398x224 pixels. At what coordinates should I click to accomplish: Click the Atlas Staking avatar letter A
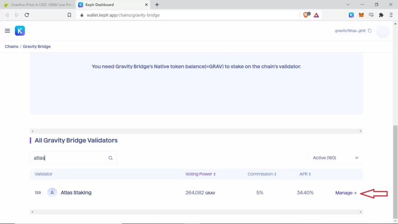(52, 192)
